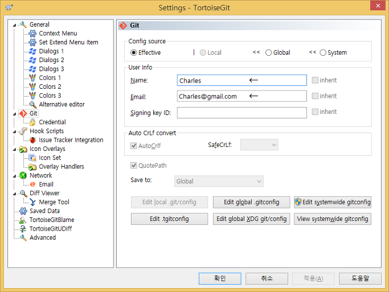Click the Dialogs 3 window icon
This screenshot has height=292, width=389.
click(x=32, y=69)
